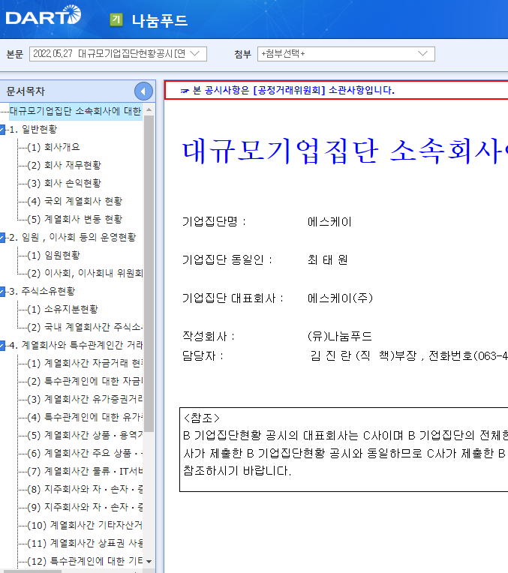Image resolution: width=508 pixels, height=573 pixels.
Task: Open the 본문 document dropdown
Action: click(x=118, y=54)
